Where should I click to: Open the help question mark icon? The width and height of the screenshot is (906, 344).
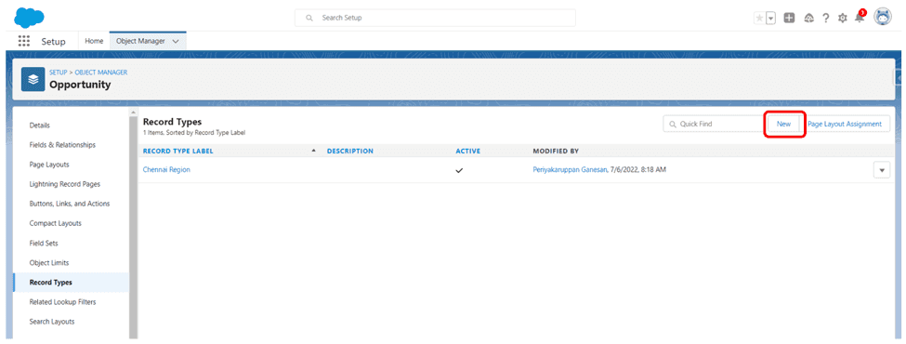coord(826,18)
